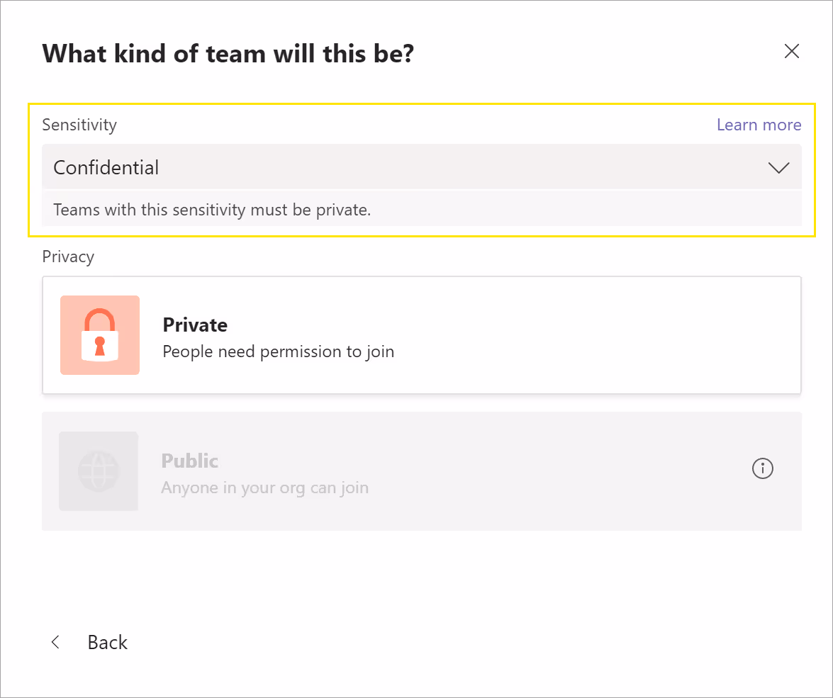Click the Sensitivity field label
Screen dimensions: 833x698
coord(79,125)
